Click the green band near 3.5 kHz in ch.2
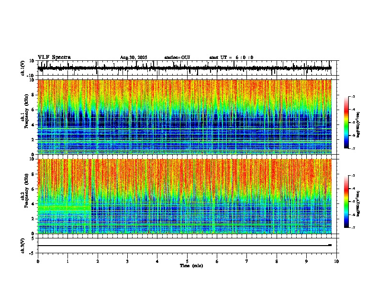Screen dimensions: 379x293 click(x=65, y=208)
